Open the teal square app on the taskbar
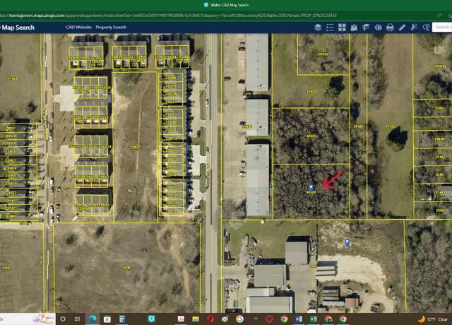452x325 pixels. (x=152, y=319)
